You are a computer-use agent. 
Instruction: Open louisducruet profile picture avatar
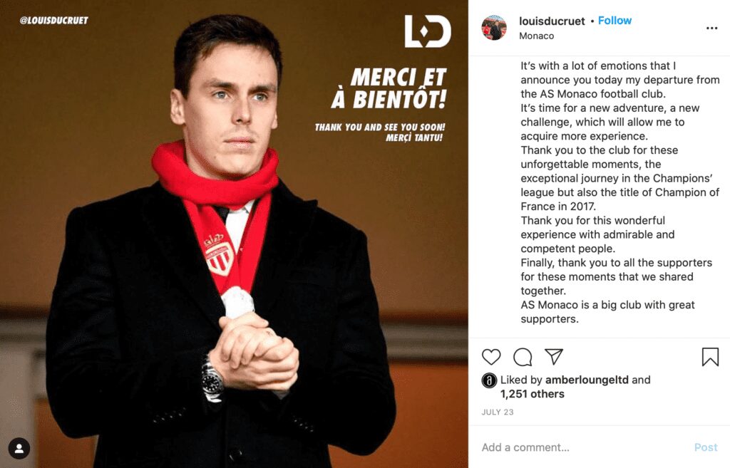(x=494, y=28)
